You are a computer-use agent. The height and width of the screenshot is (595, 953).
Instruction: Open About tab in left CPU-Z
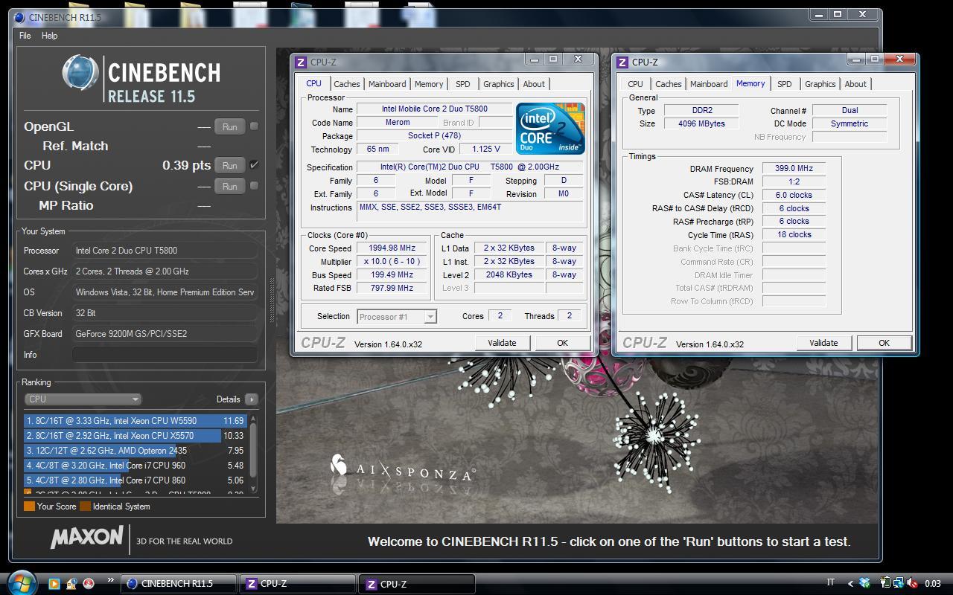534,84
